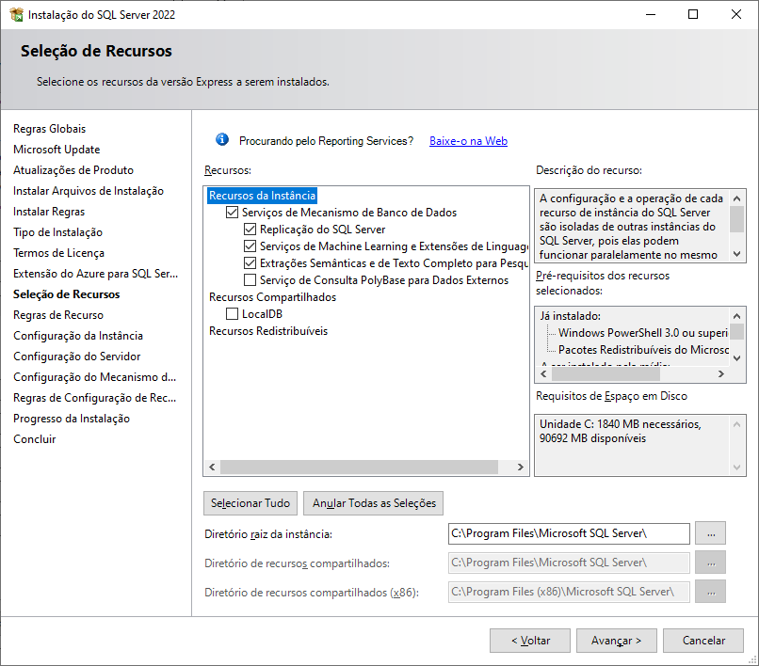Screen dimensions: 759x666
Task: Enable Serviço de Consulta PolyBase checkbox
Action: (x=250, y=280)
